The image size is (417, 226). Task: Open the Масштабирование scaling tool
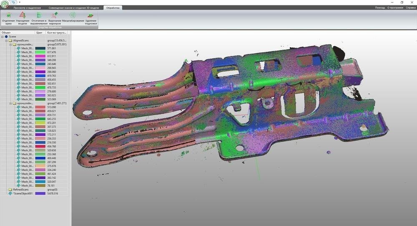pyautogui.click(x=73, y=17)
